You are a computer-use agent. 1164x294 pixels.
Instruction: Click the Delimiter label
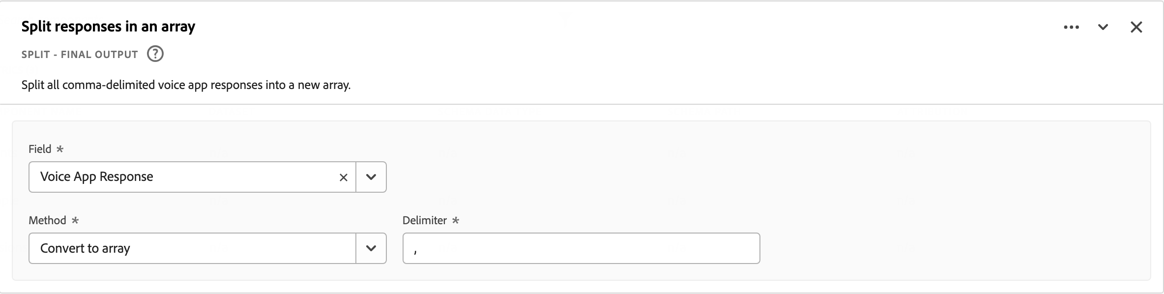[x=425, y=220]
